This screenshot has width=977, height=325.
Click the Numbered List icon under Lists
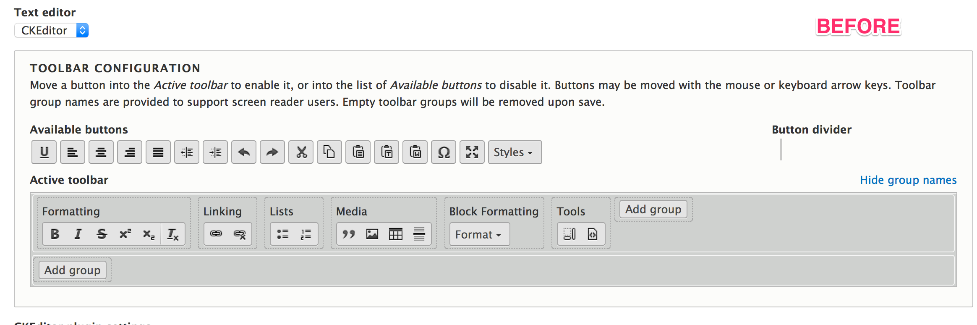[305, 234]
